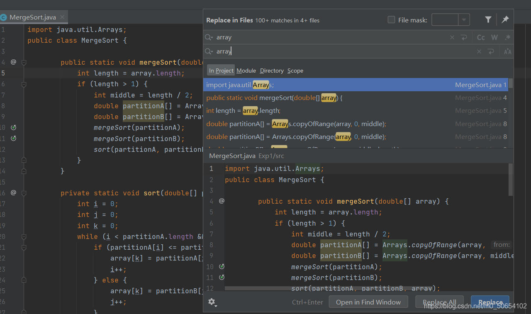Select first 'double partitionA[]' result row with Arrays highlighted
The image size is (531, 314).
coord(356,124)
